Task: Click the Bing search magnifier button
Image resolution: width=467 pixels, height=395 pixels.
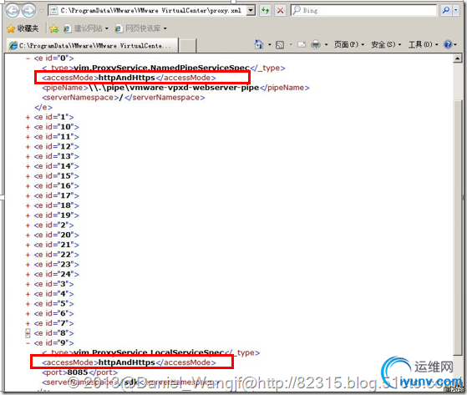Action: tap(446, 11)
